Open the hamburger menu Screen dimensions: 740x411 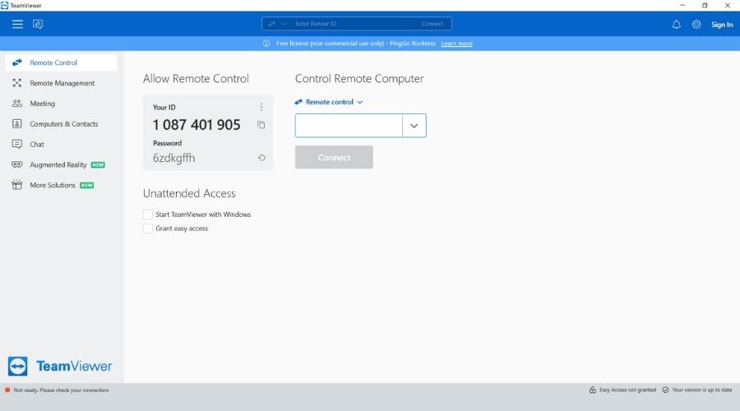pos(17,24)
